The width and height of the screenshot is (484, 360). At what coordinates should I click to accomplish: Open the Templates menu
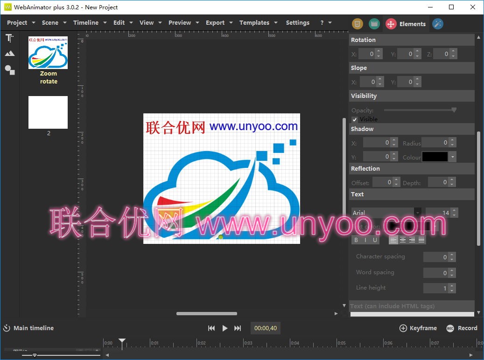click(x=259, y=22)
